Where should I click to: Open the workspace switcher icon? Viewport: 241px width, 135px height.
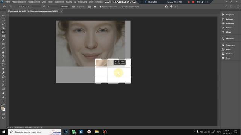click(231, 7)
